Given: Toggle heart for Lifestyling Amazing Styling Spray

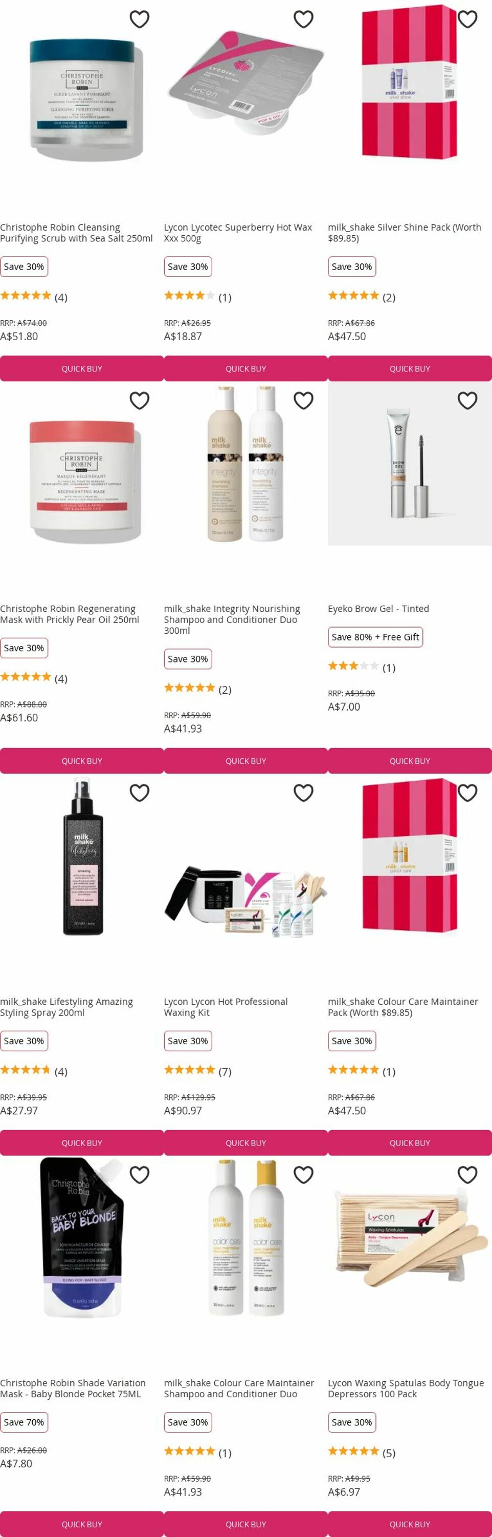Looking at the screenshot, I should click(x=140, y=793).
